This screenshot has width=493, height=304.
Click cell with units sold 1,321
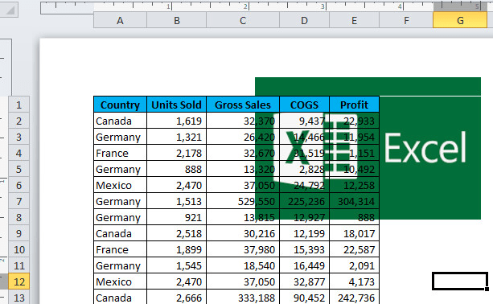tap(176, 137)
